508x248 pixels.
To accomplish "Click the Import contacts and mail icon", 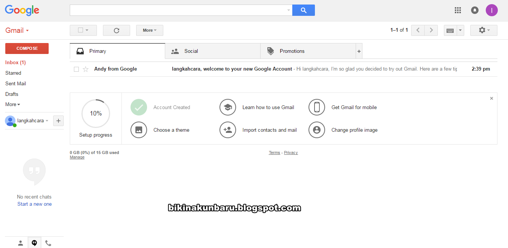I will coord(228,130).
